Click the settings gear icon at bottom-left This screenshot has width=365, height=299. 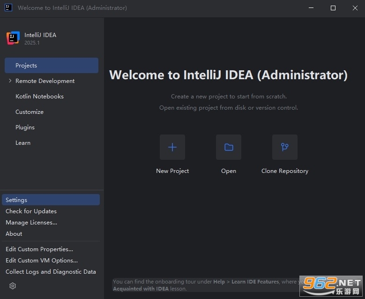tap(13, 286)
